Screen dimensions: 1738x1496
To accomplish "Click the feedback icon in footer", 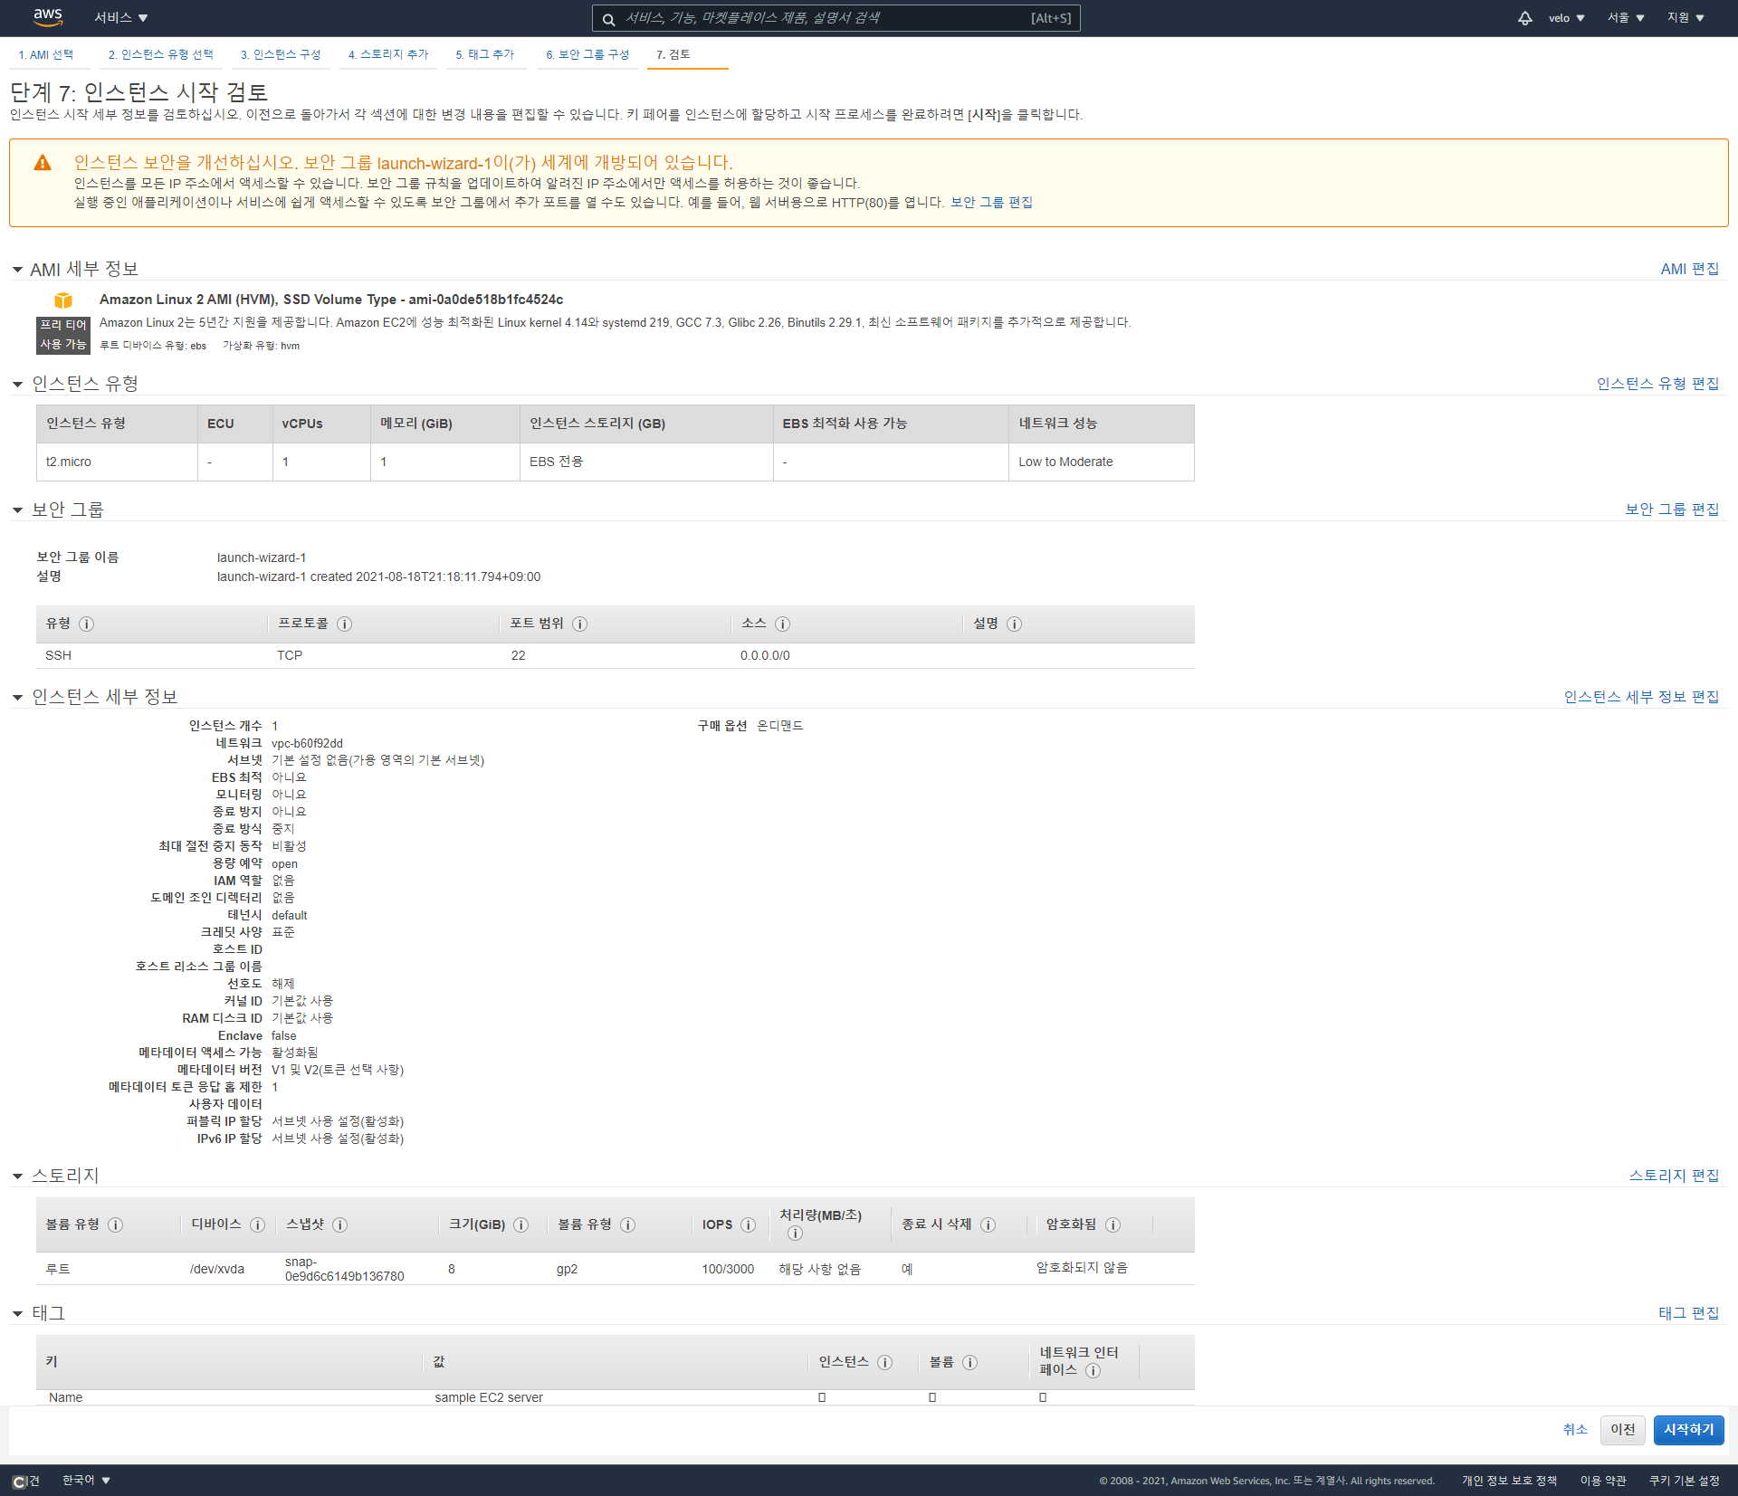I will pyautogui.click(x=19, y=1482).
